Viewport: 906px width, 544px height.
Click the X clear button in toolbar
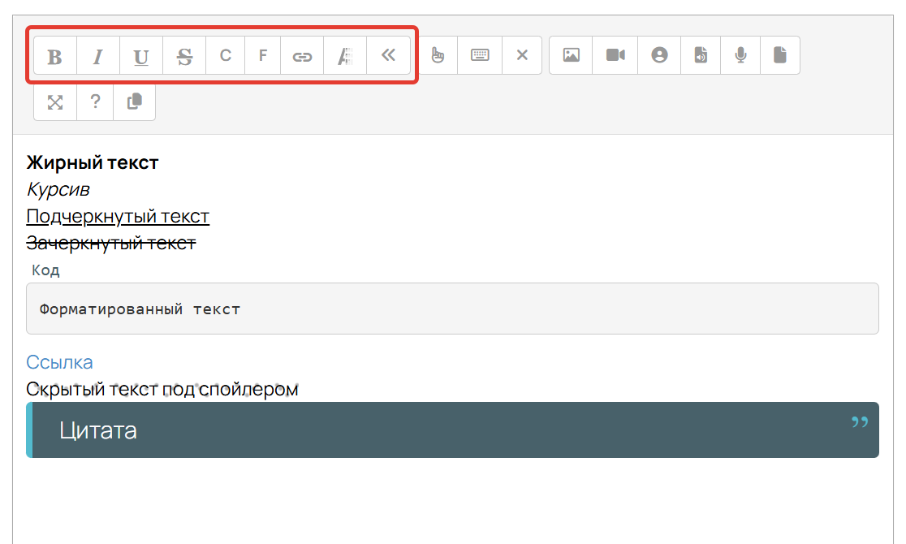[x=522, y=55]
